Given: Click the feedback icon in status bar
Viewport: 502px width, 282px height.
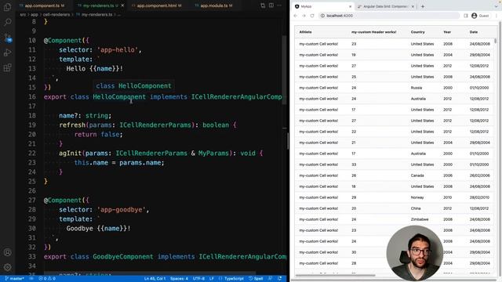Looking at the screenshot, I should point(271,279).
